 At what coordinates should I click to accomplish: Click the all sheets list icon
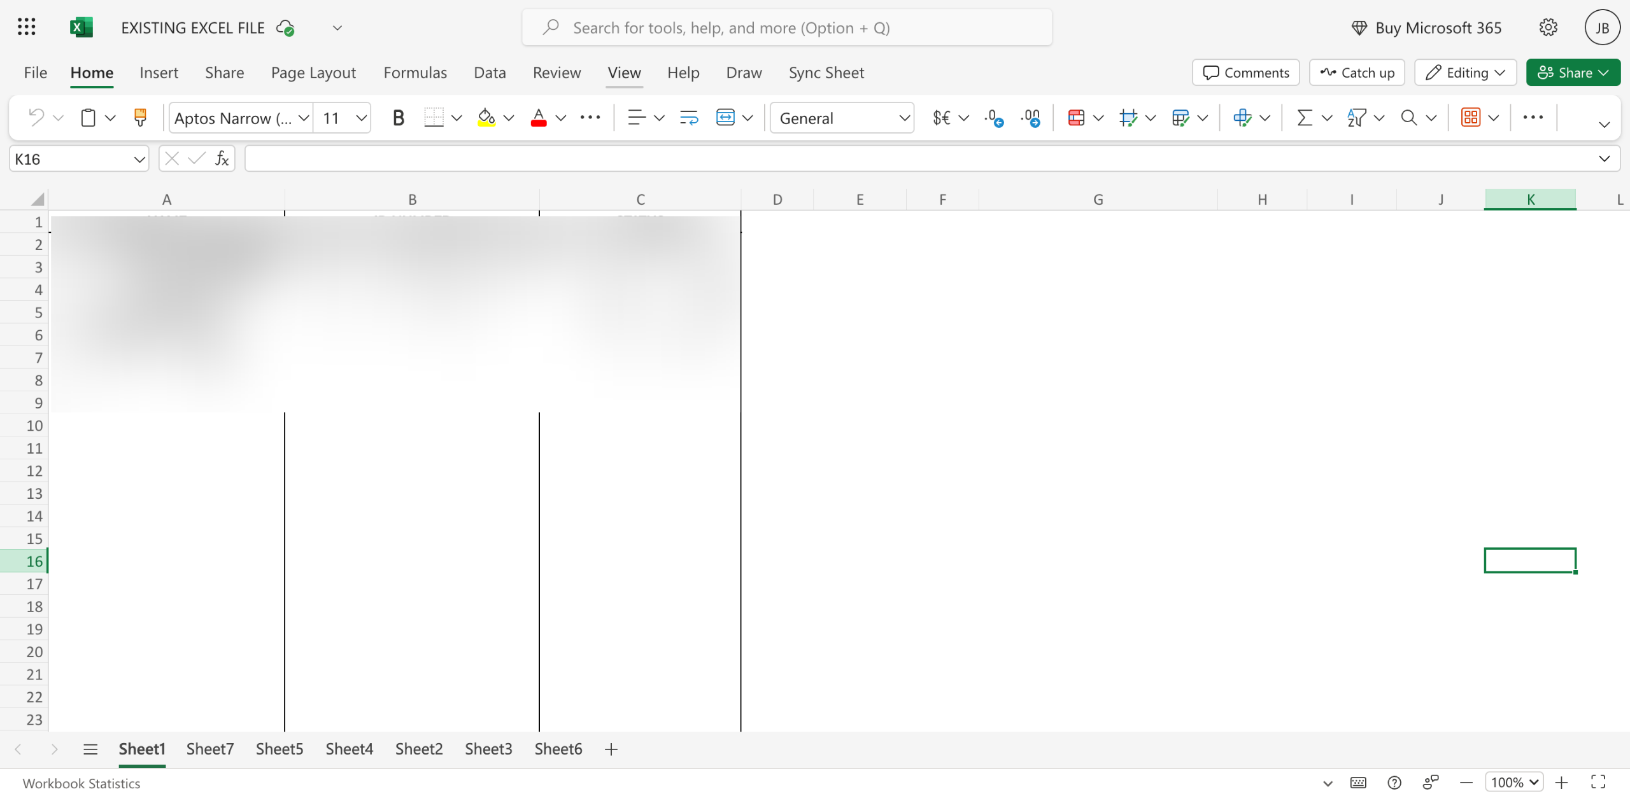pyautogui.click(x=90, y=749)
